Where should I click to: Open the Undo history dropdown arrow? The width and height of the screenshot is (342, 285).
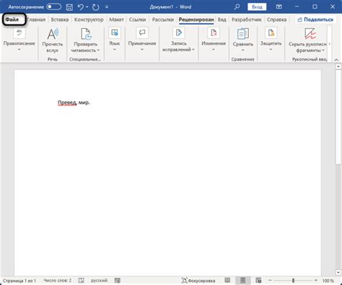[87, 7]
